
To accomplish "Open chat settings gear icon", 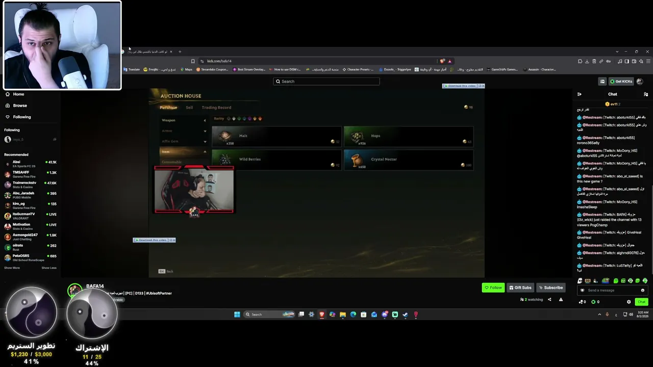I will (629, 302).
